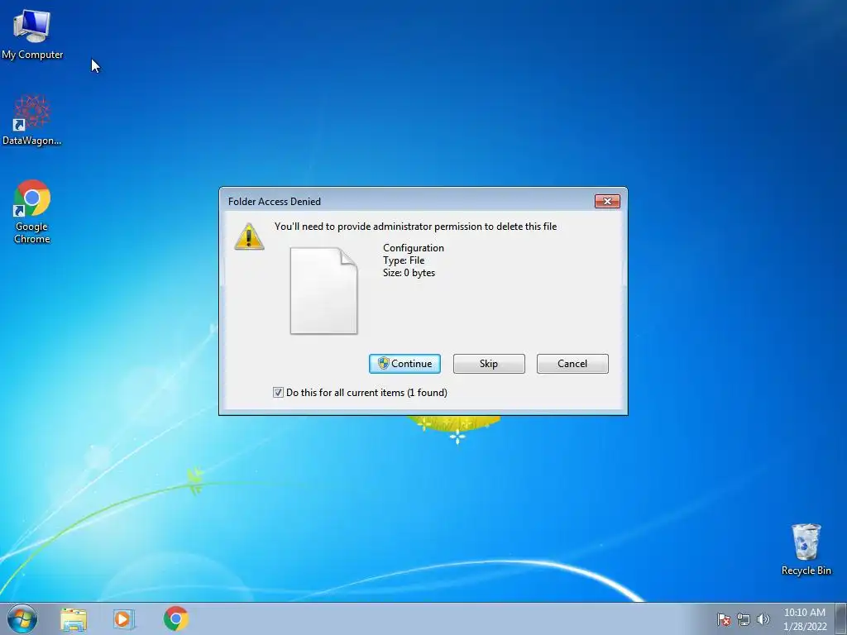
Task: Open Chrome from the taskbar
Action: (175, 618)
